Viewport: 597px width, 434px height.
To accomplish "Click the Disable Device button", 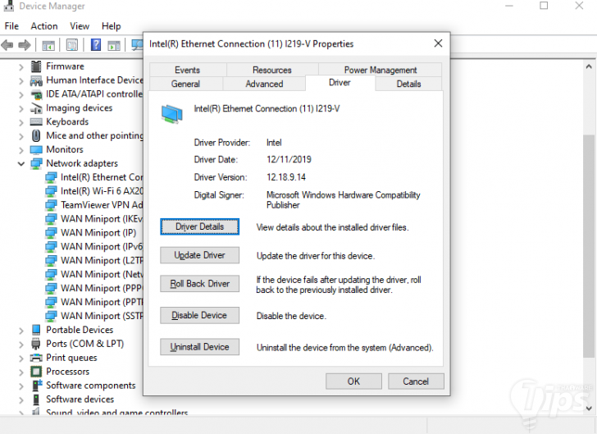I will pos(199,316).
